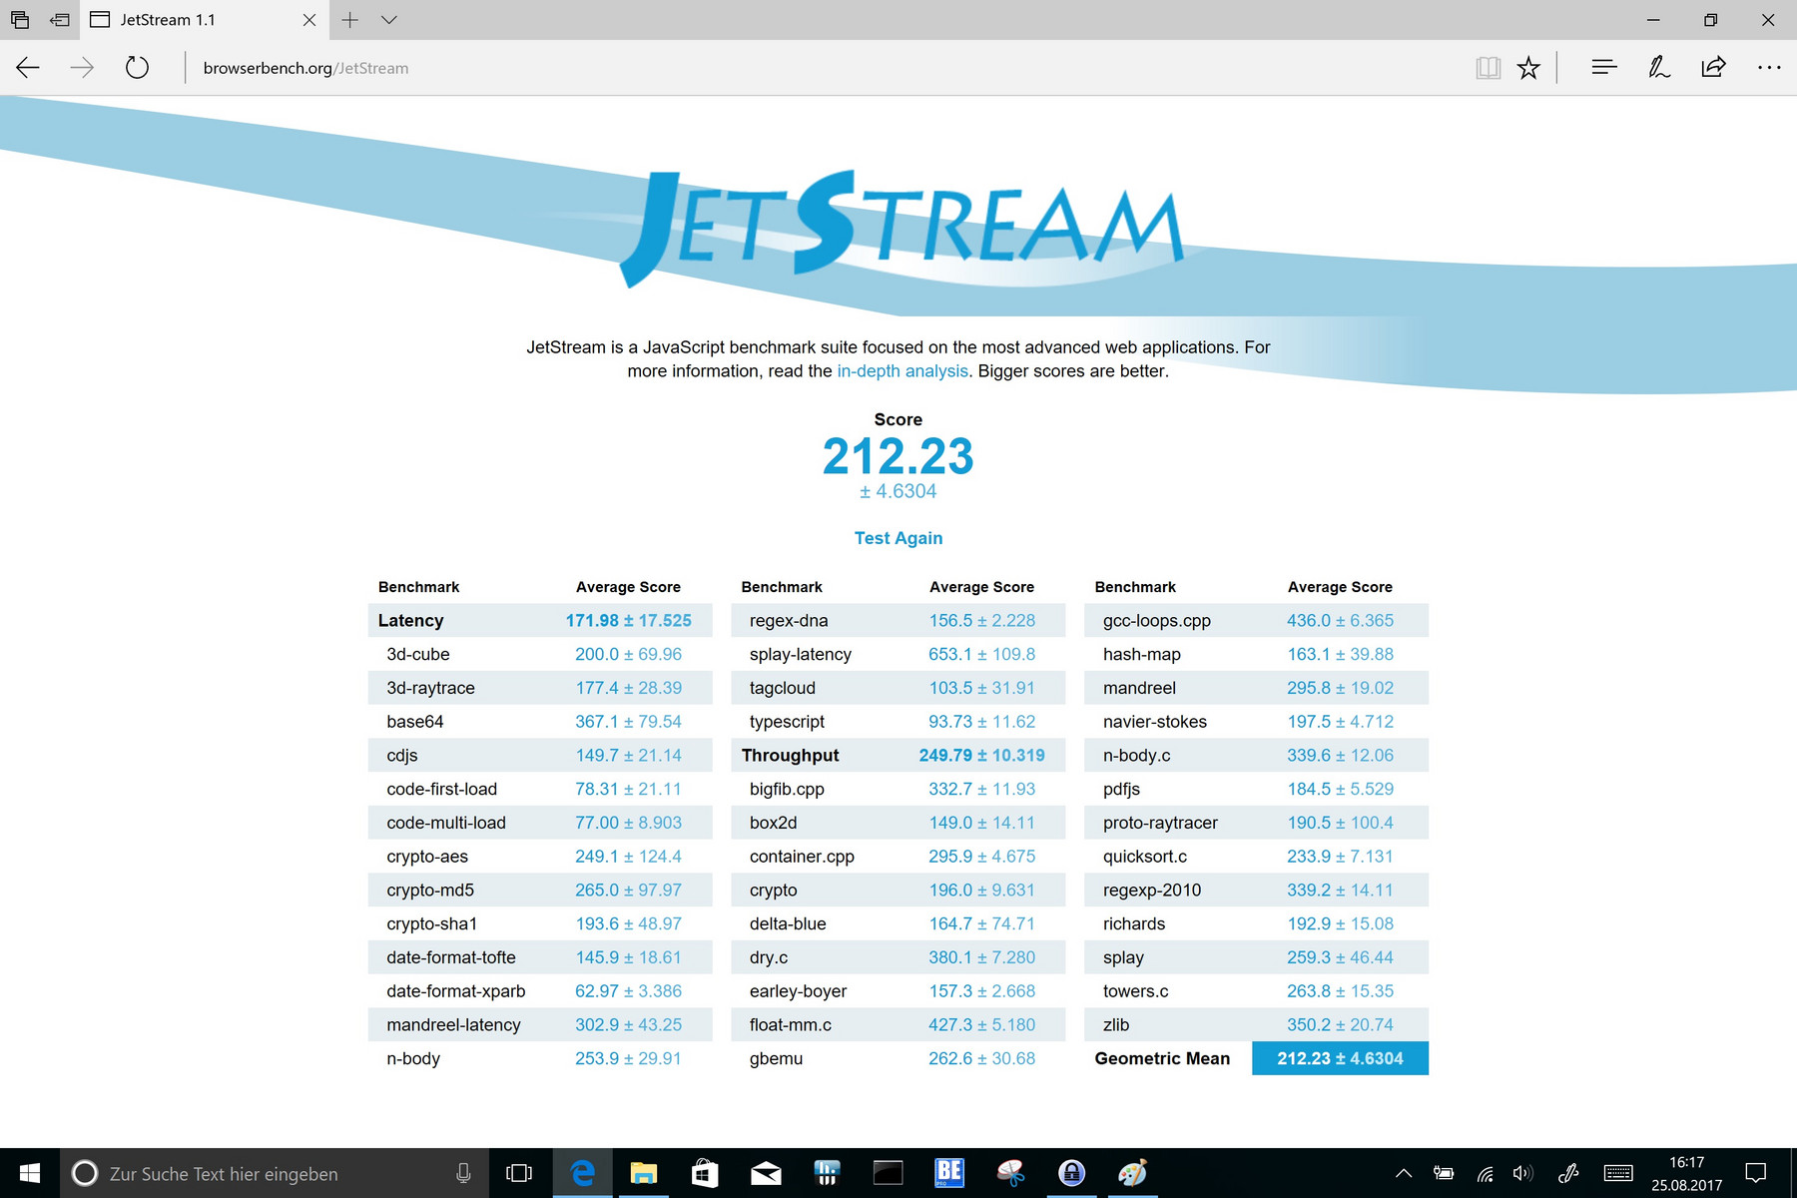Click Cortana microphone icon
1797x1198 pixels.
(463, 1173)
